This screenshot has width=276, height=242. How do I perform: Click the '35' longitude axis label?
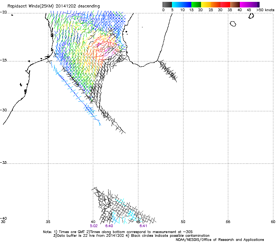click(48, 222)
